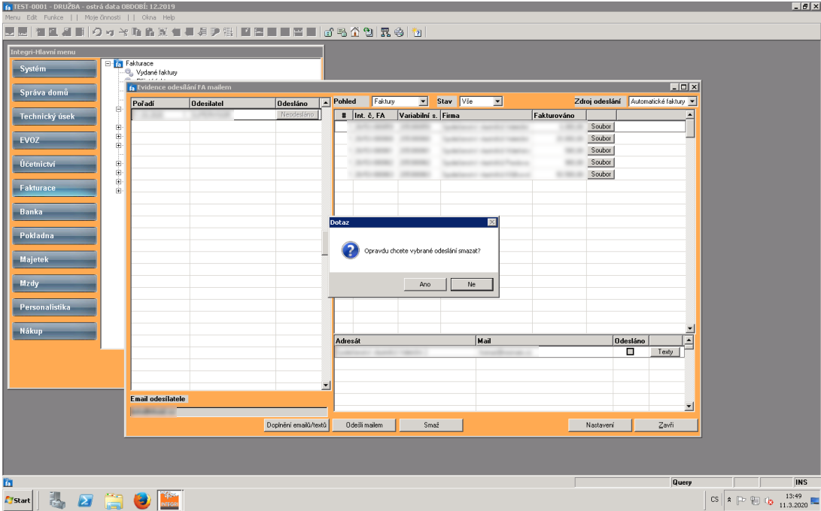This screenshot has height=511, width=821.
Task: Click the printer icon in the toolbar
Action: pos(399,32)
